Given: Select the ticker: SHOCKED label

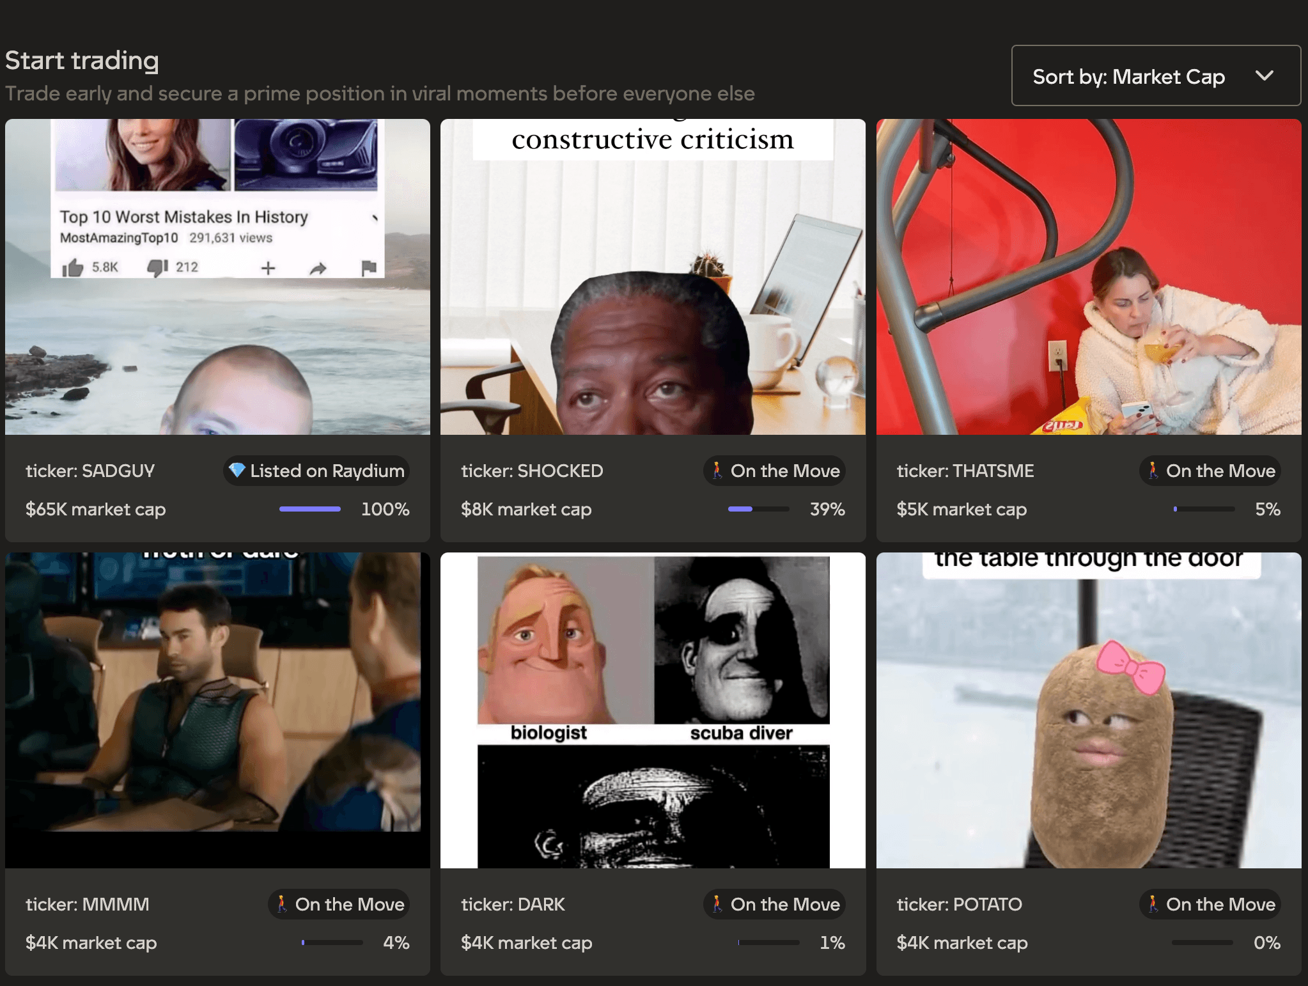Looking at the screenshot, I should 532,471.
